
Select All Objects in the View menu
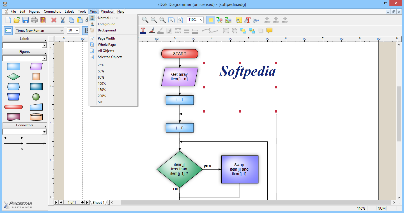pos(113,51)
